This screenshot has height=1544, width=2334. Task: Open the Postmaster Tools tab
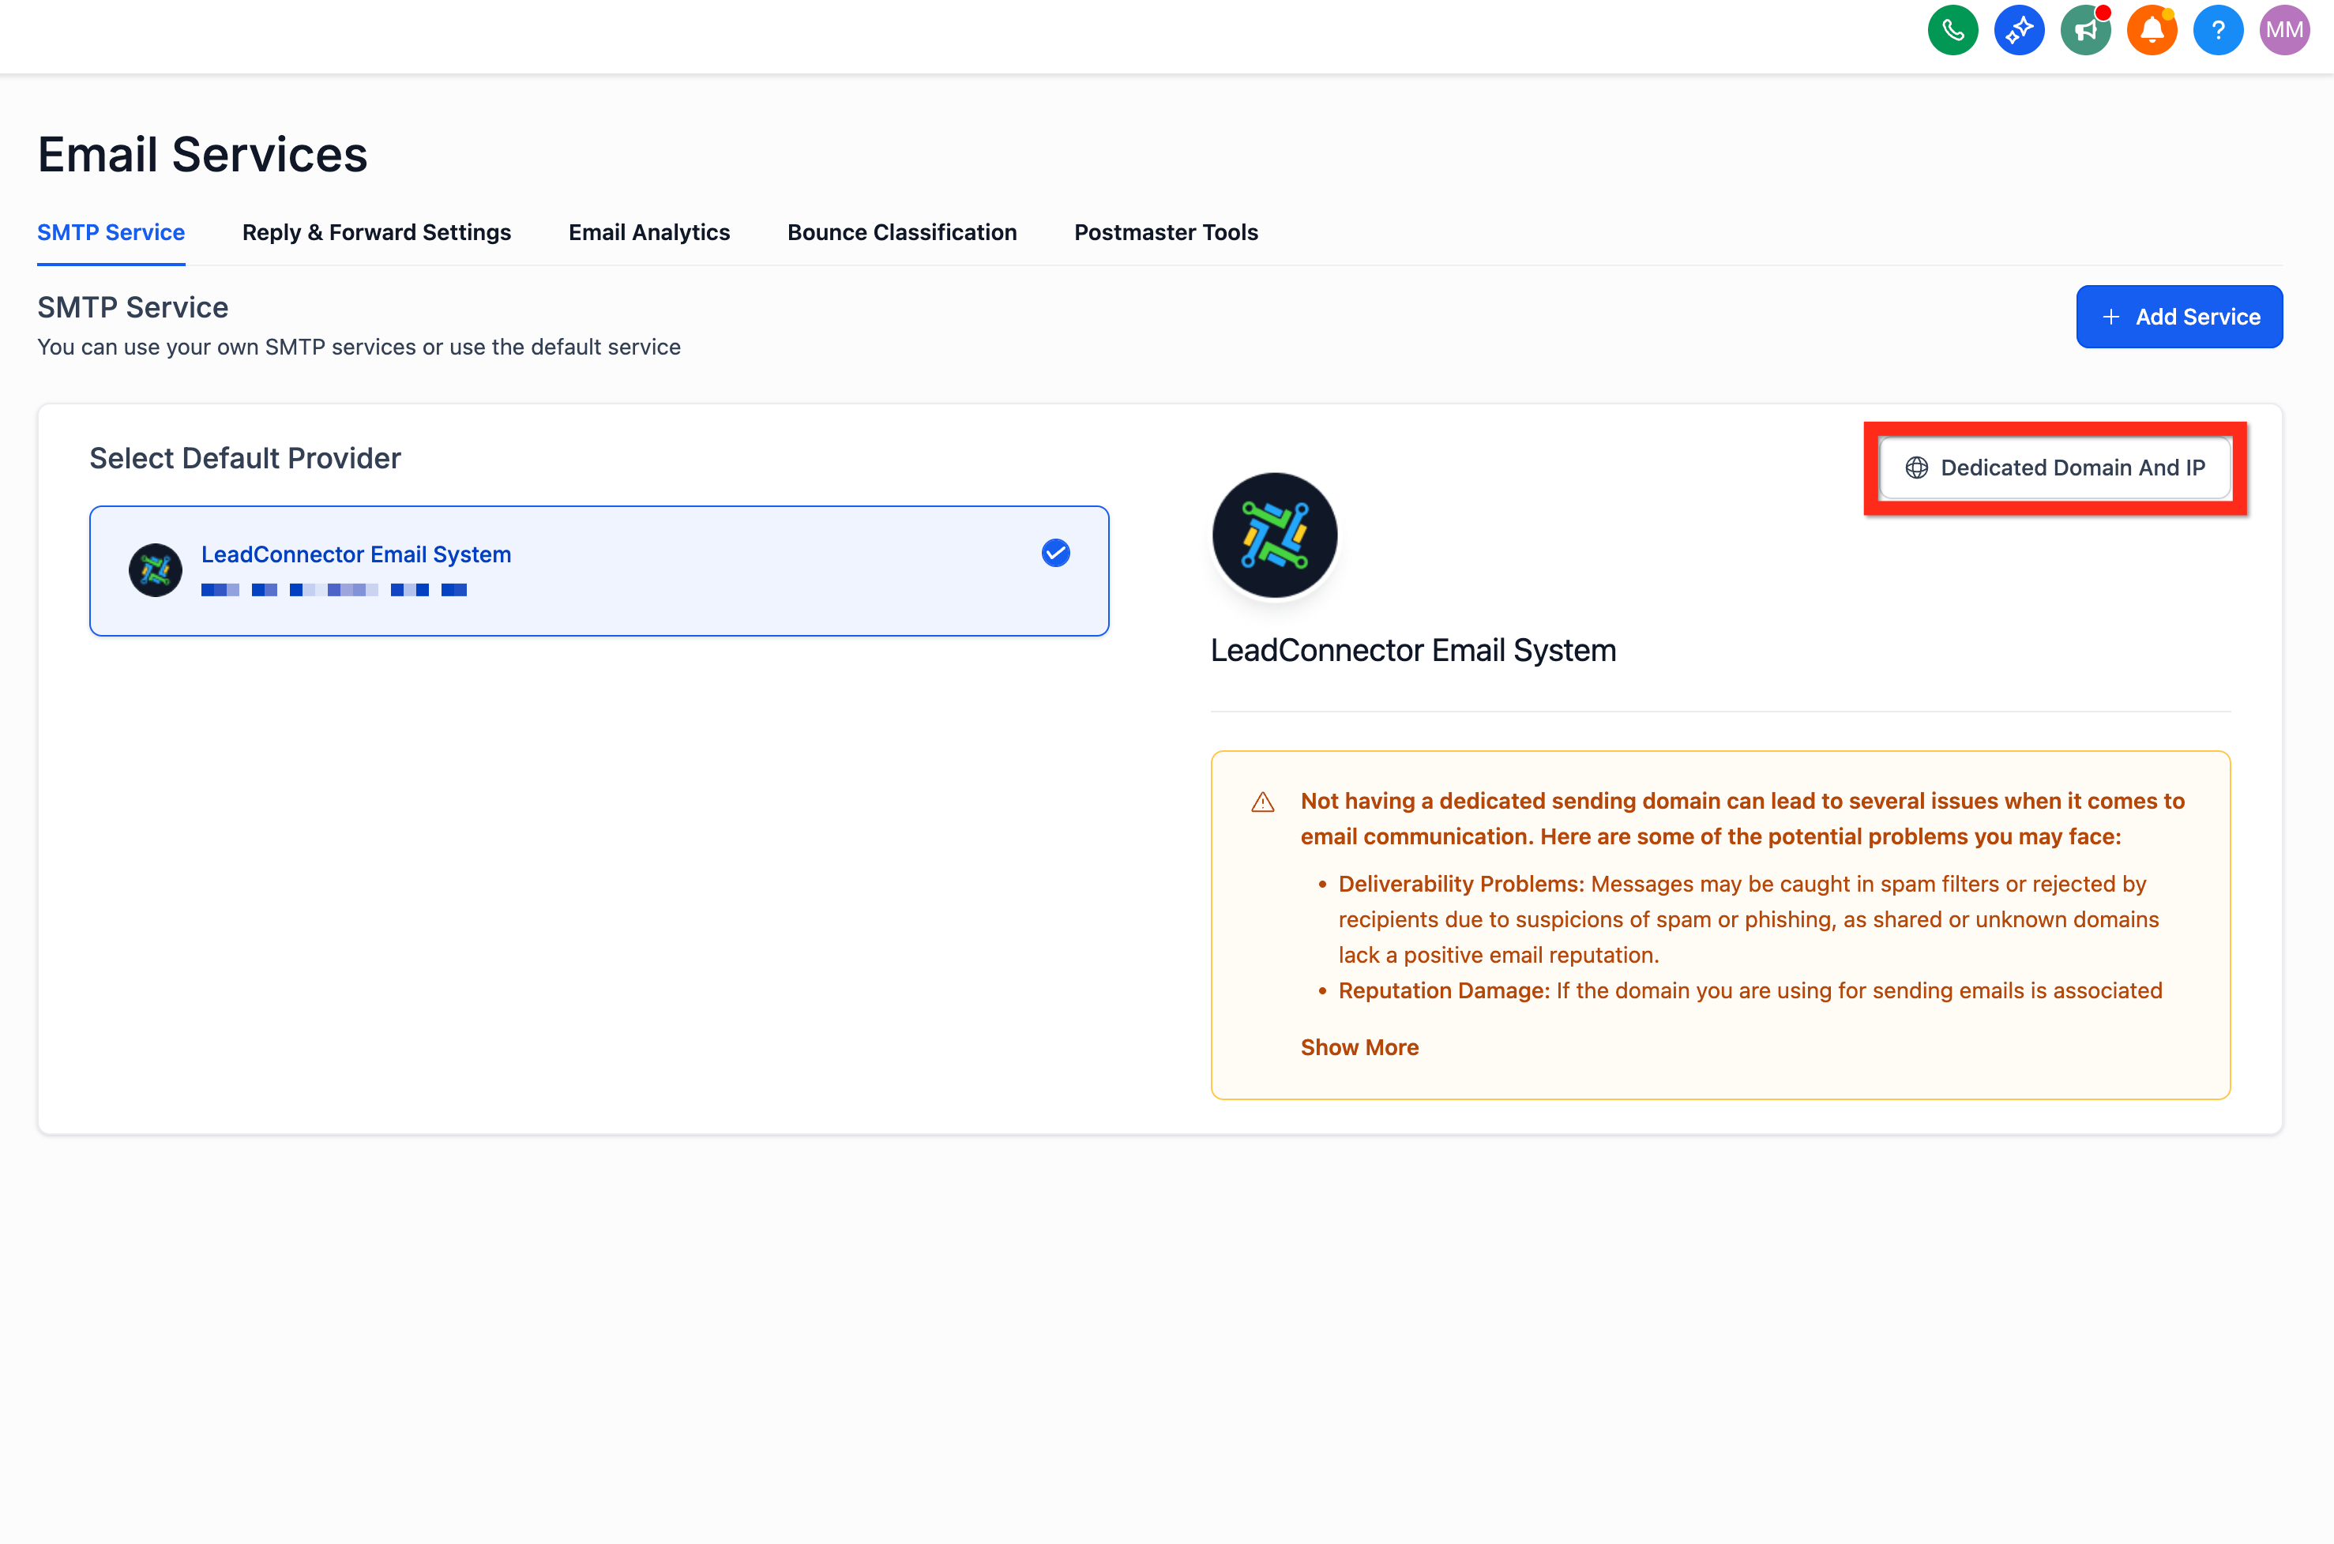click(x=1165, y=232)
